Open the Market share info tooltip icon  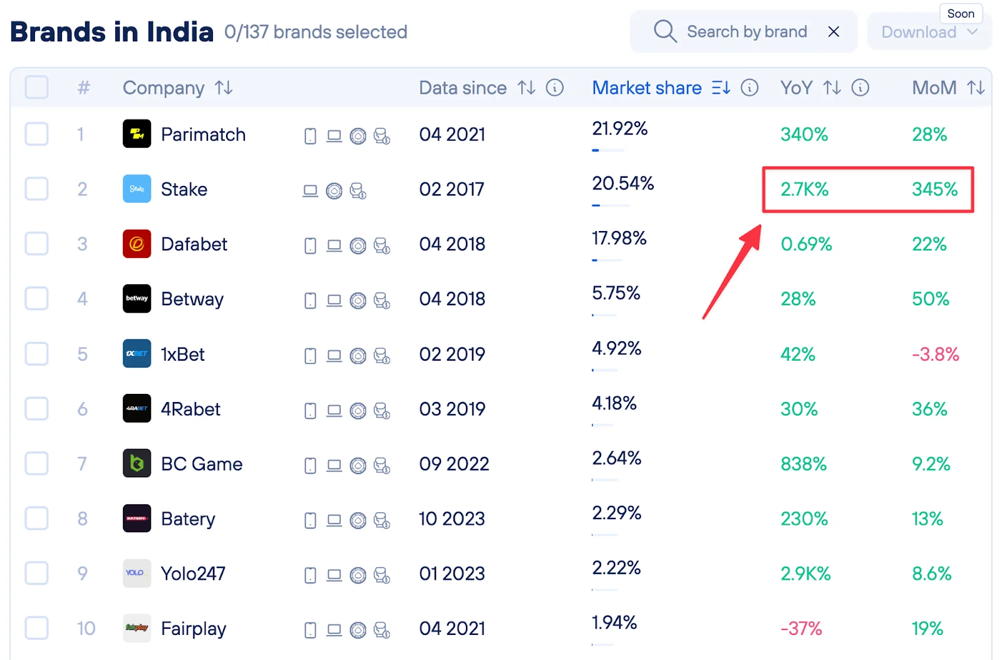pos(750,88)
